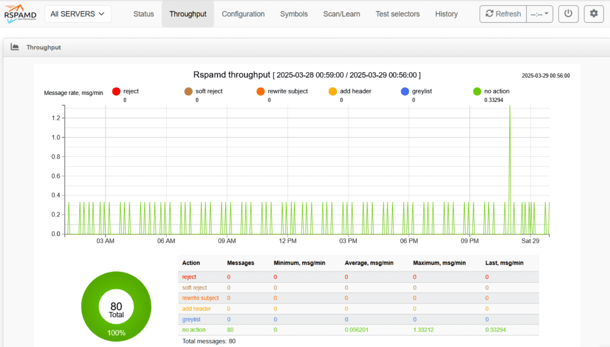Click the Refresh button
The image size is (610, 347).
[503, 14]
